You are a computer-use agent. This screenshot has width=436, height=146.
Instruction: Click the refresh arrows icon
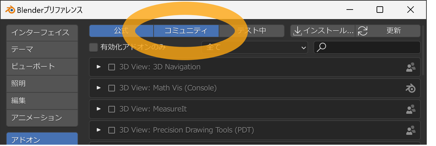(362, 31)
